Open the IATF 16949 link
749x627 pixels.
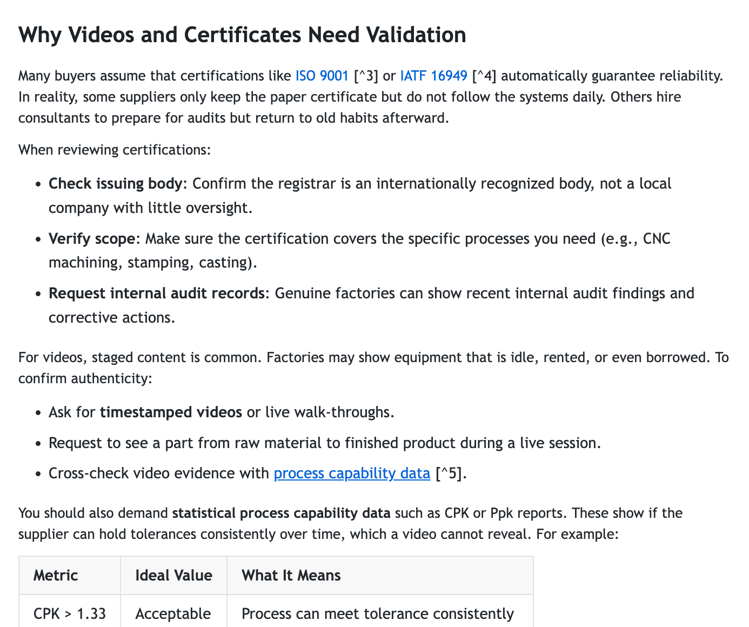(x=433, y=76)
